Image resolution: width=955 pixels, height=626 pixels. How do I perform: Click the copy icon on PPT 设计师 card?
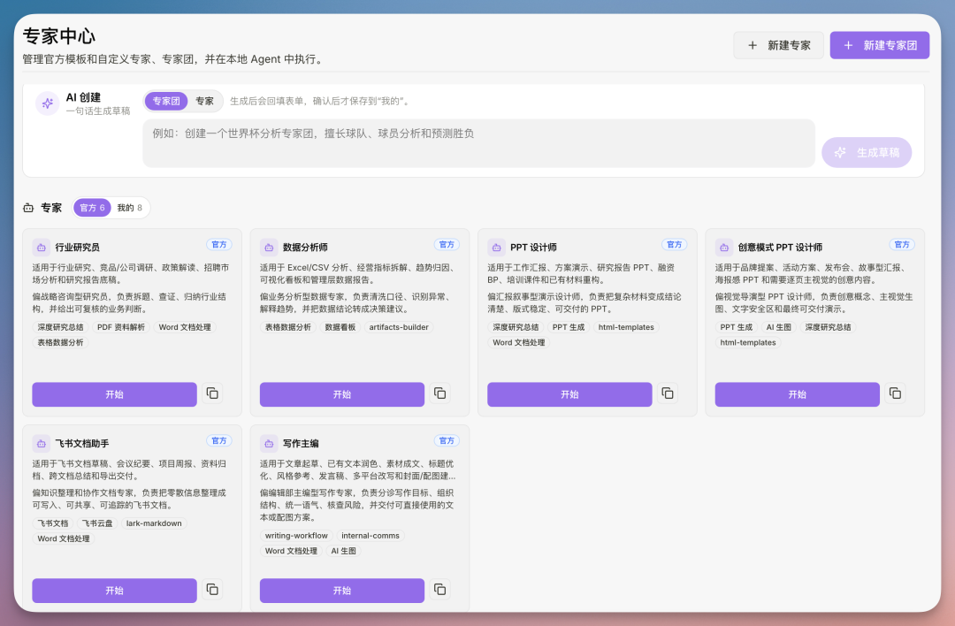click(x=668, y=393)
